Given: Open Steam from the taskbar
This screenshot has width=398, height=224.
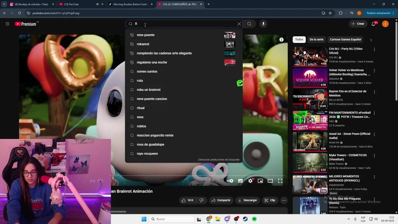Looking at the screenshot, I should [x=245, y=219].
